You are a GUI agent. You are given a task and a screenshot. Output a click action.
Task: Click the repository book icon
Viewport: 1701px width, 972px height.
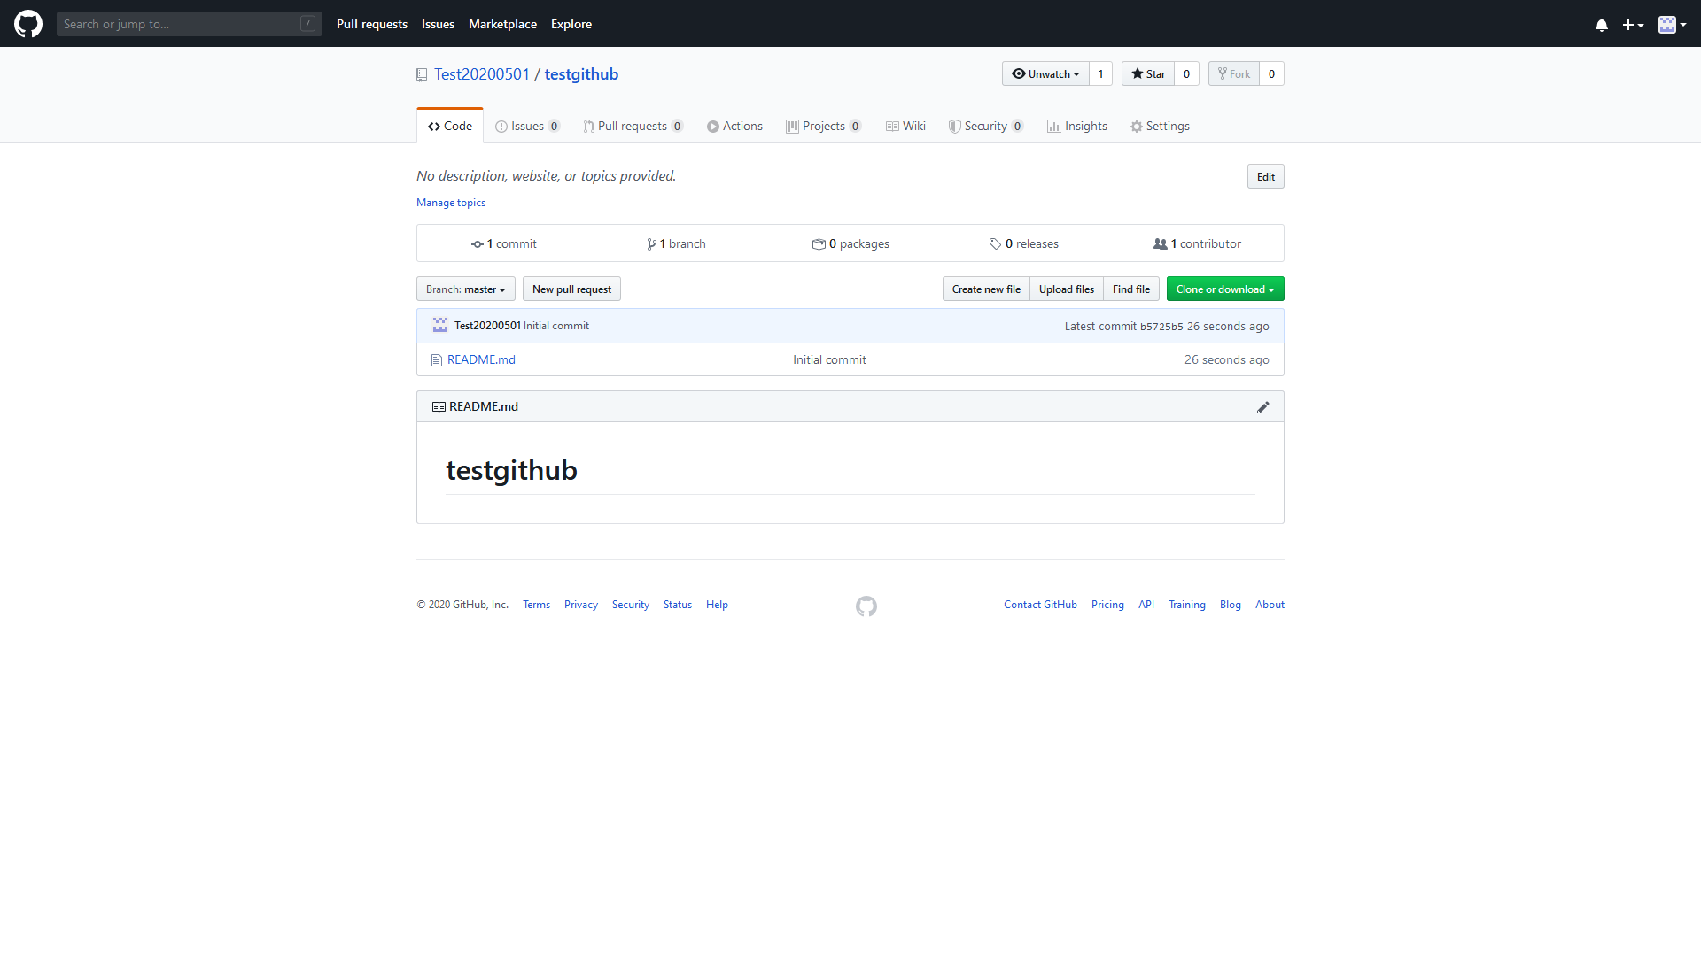pos(422,75)
